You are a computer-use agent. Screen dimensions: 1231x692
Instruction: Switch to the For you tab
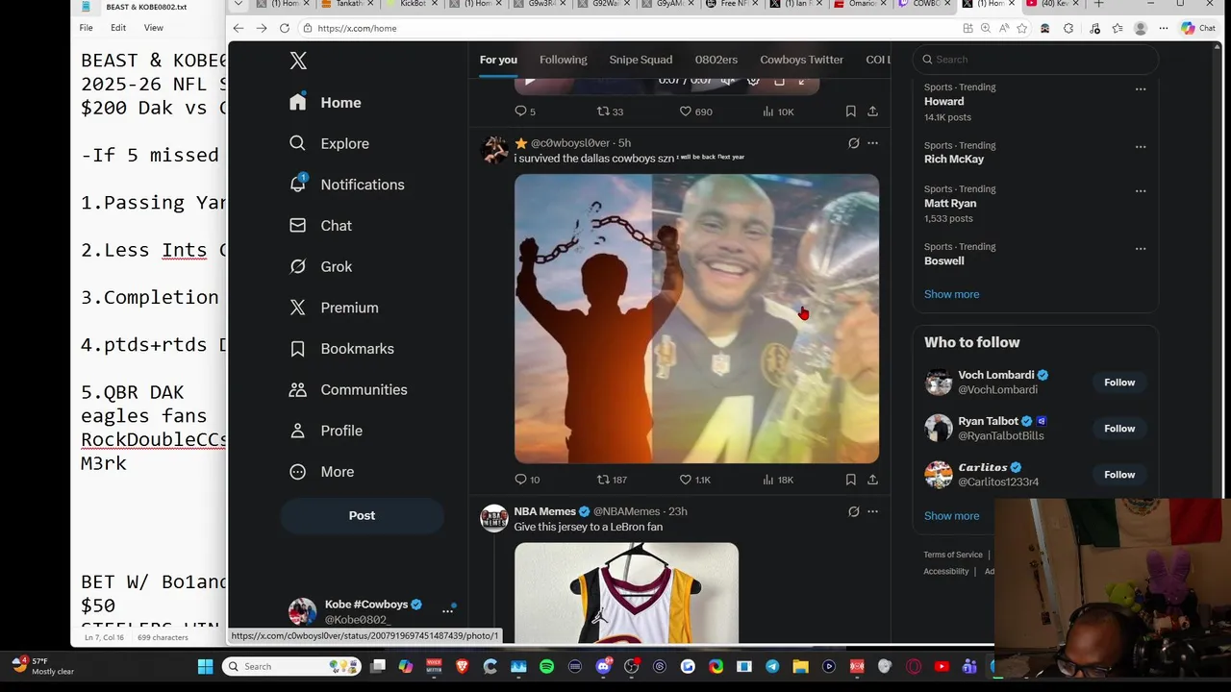point(498,60)
